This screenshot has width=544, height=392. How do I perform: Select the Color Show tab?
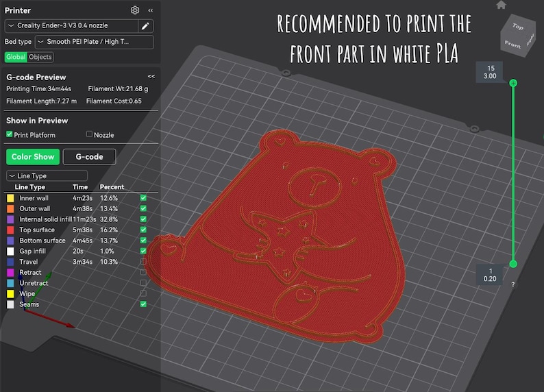click(33, 157)
